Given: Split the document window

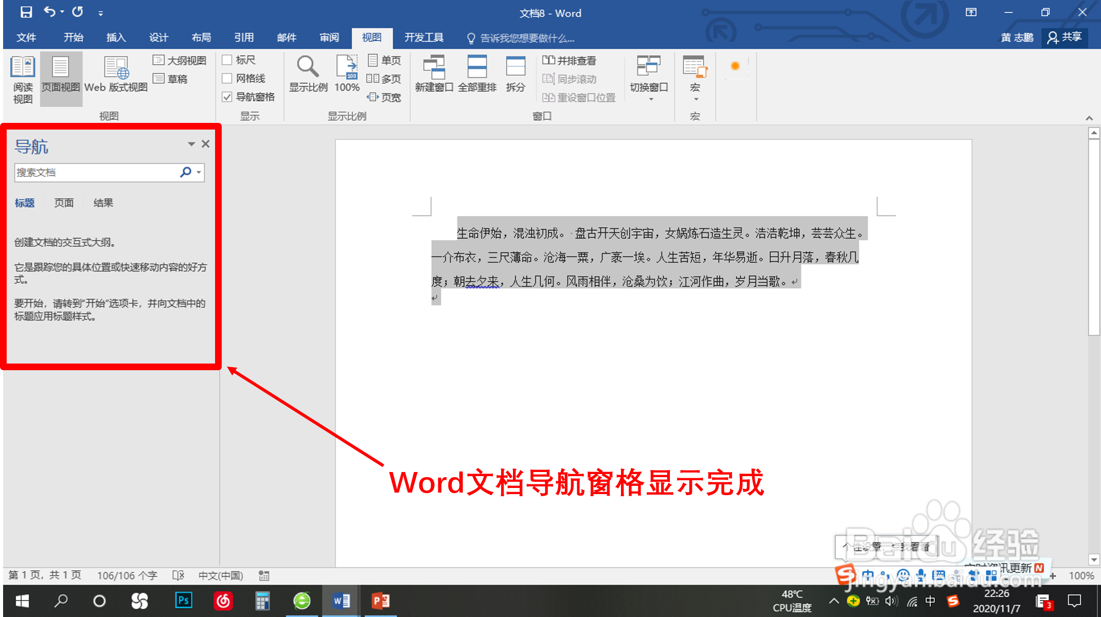Looking at the screenshot, I should pos(516,74).
